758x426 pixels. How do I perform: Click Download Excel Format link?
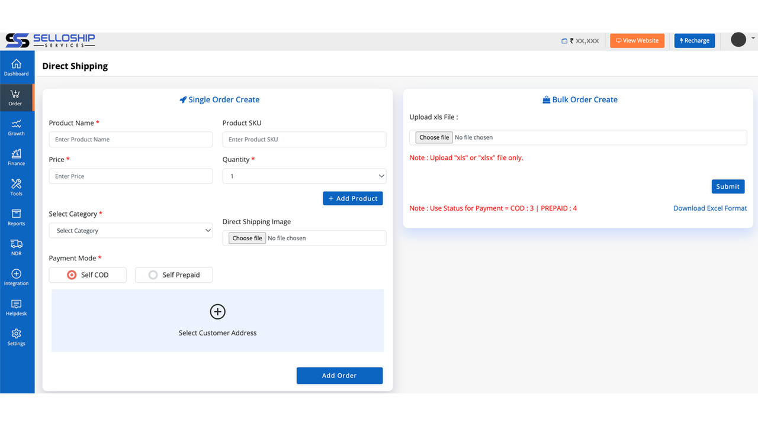[x=710, y=208]
